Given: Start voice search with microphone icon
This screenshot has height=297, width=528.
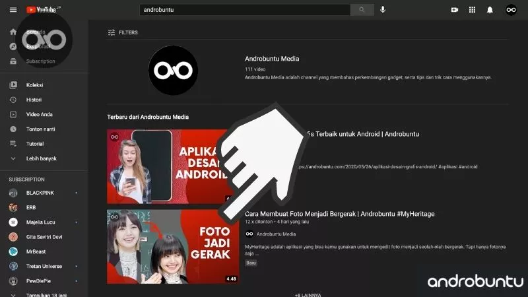Looking at the screenshot, I should click(383, 10).
